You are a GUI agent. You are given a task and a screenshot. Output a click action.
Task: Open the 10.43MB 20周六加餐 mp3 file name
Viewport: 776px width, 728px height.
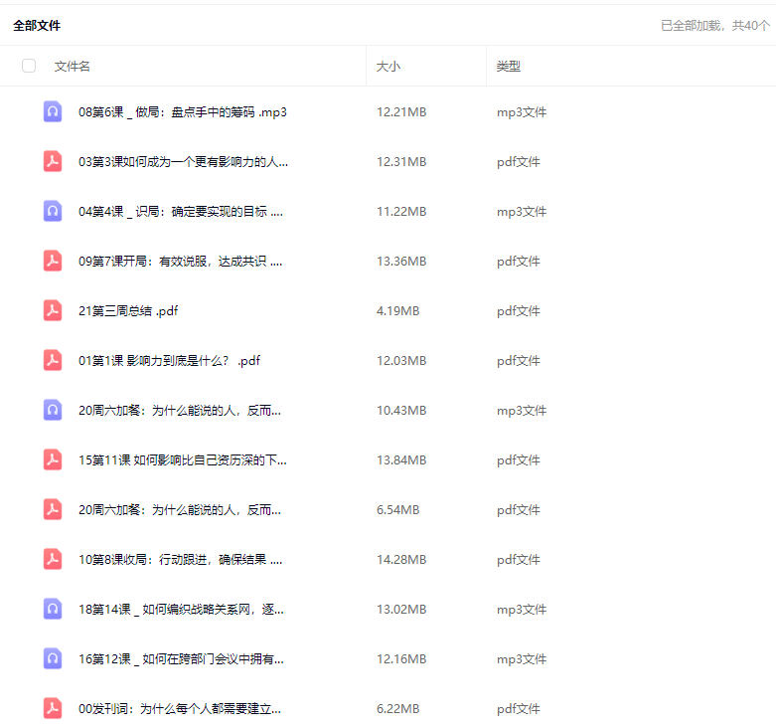tap(180, 410)
